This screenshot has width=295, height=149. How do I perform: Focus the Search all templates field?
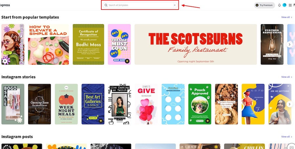140,5
